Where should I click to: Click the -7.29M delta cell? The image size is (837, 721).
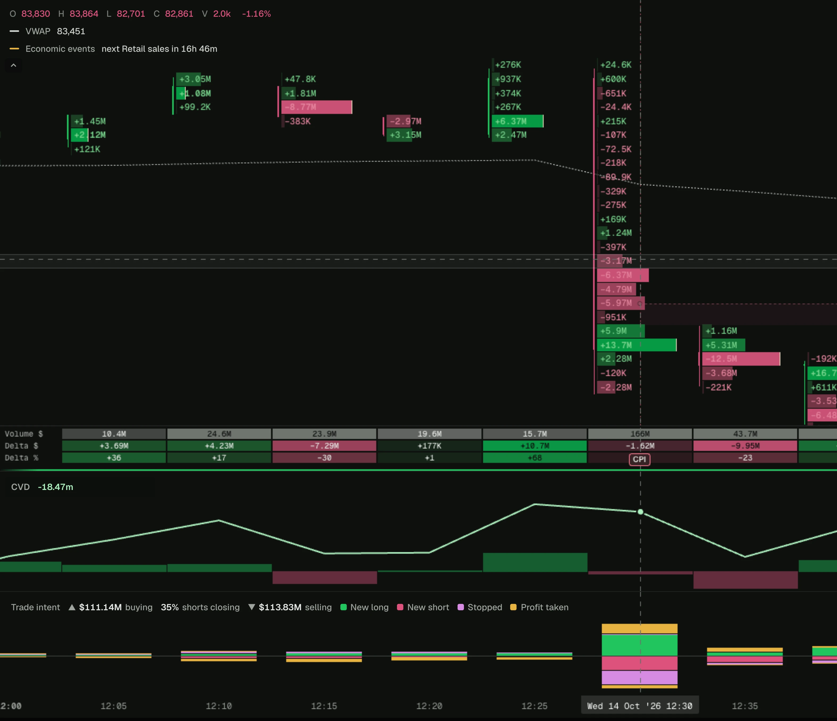pos(324,446)
